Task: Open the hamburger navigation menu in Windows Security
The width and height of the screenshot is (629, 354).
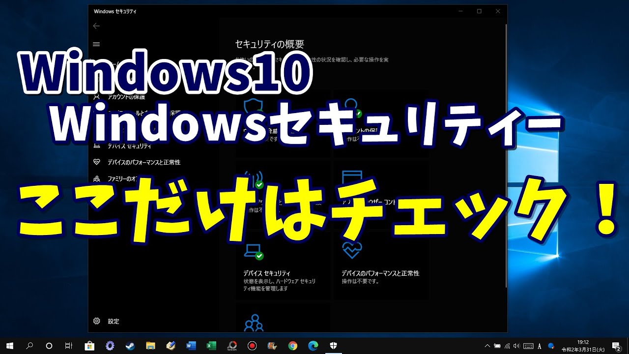Action: pos(96,44)
